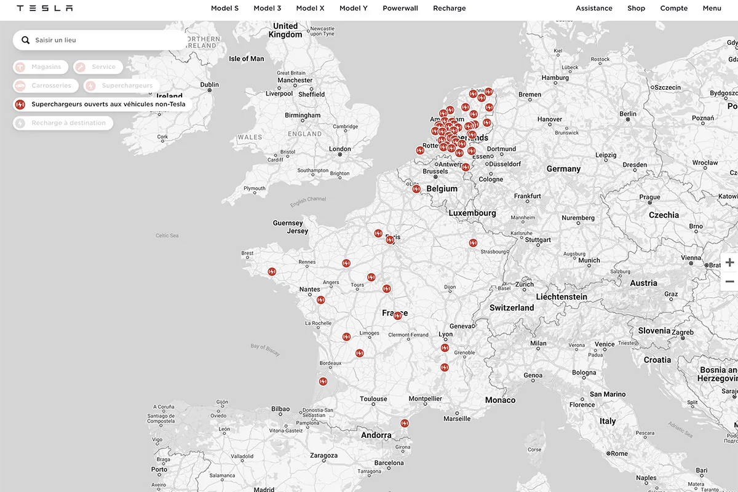Viewport: 738px width, 492px height.
Task: Click the Frankfurt city label
Action: click(528, 196)
